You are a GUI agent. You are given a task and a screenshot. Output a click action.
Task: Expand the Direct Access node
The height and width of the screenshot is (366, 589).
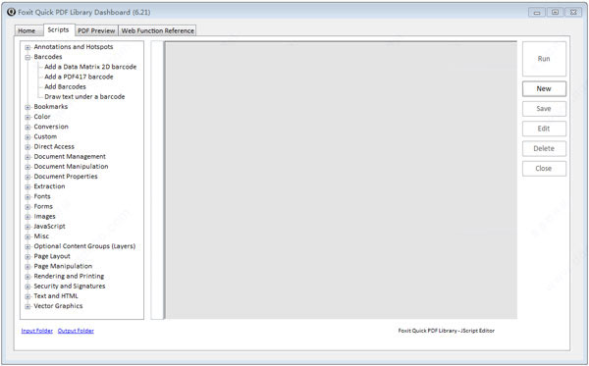(27, 147)
